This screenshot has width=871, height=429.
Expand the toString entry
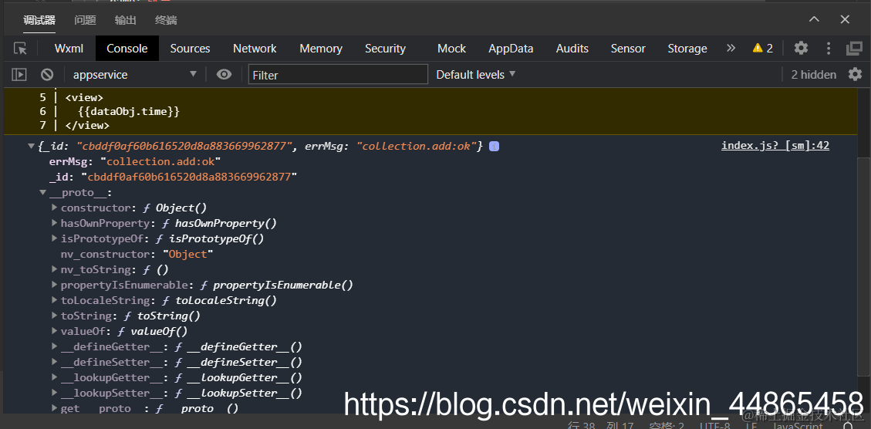coord(55,316)
